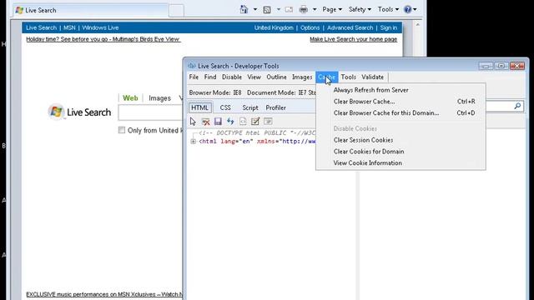Choose Clear Session Cookies
Viewport: 534px width, 300px height.
tap(400, 140)
